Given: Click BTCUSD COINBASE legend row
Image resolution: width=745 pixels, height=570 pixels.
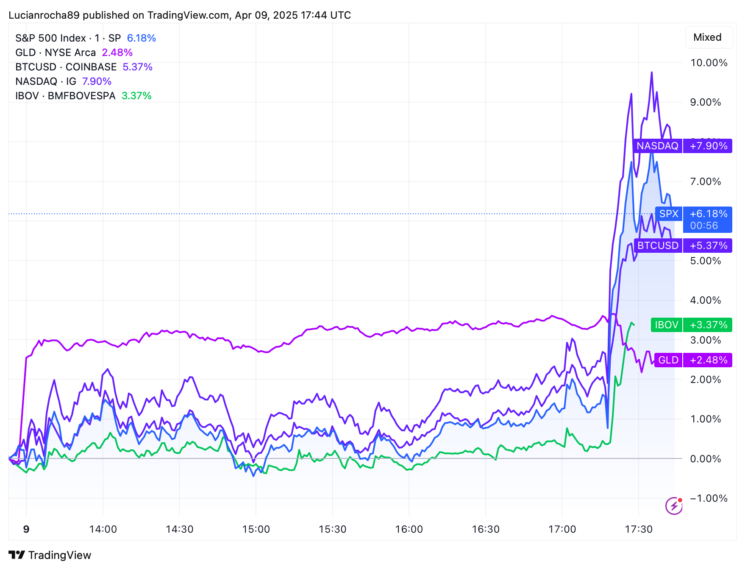Looking at the screenshot, I should point(66,67).
